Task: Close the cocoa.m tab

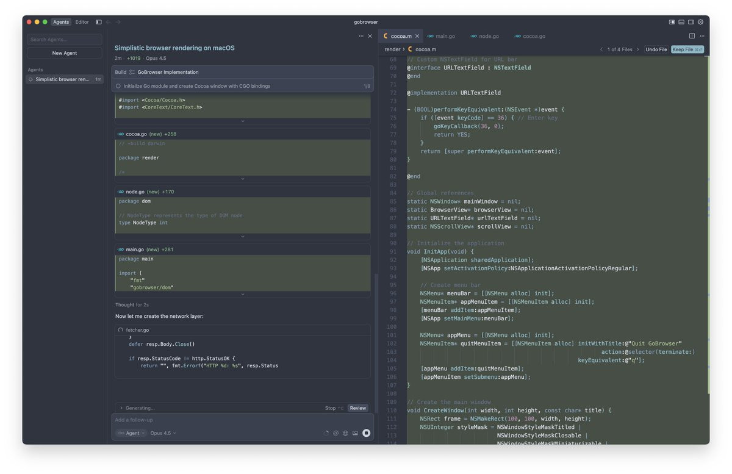Action: [x=417, y=36]
